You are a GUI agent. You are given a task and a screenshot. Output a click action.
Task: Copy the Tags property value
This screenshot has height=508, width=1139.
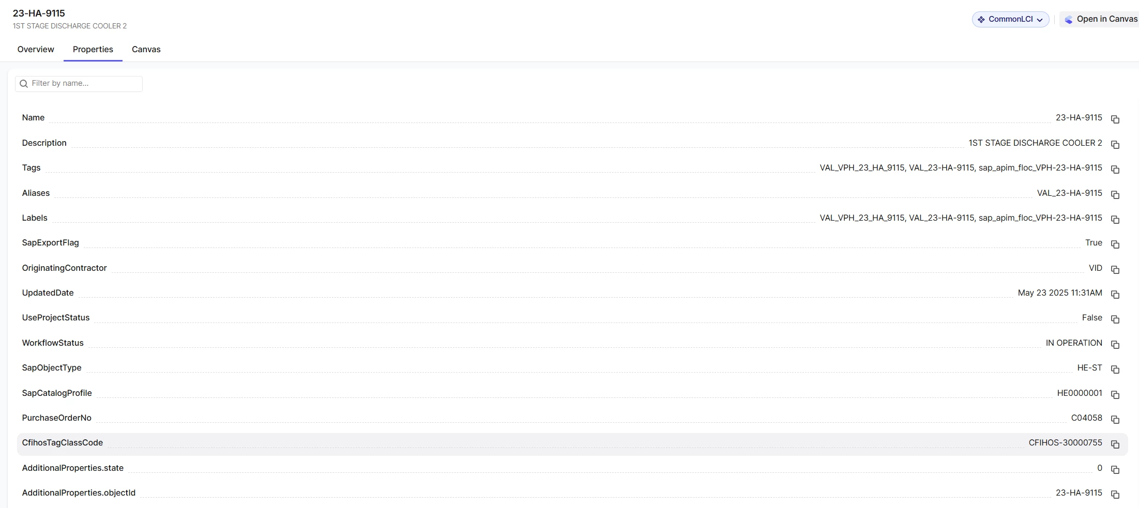point(1115,170)
